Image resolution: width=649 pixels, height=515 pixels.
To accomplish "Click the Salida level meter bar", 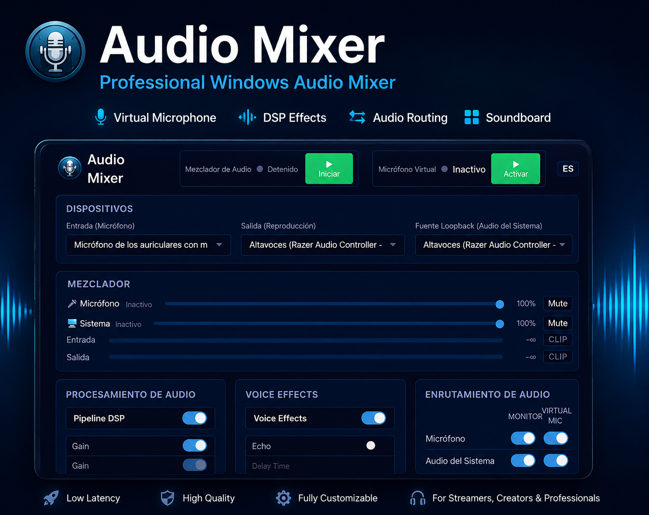I will [306, 357].
